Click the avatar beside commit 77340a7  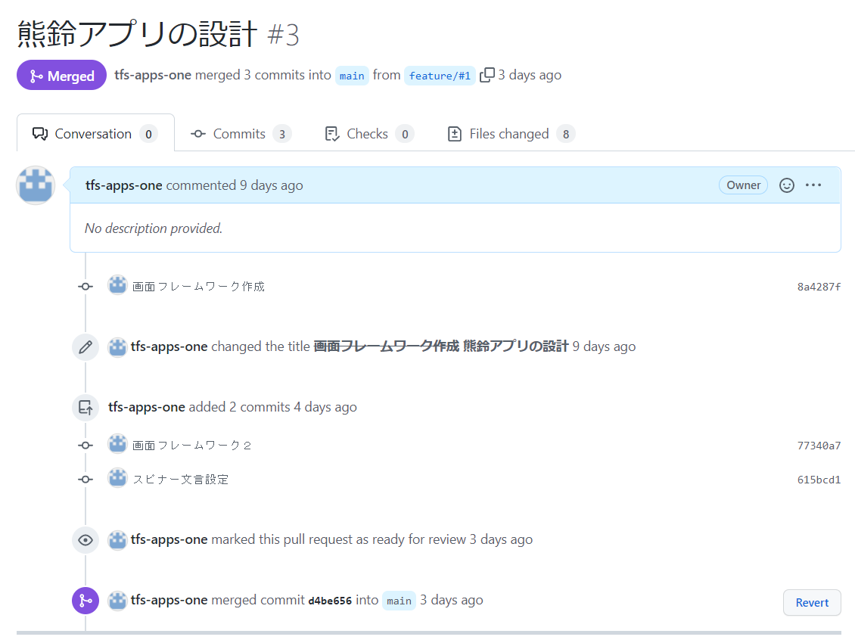pyautogui.click(x=117, y=445)
